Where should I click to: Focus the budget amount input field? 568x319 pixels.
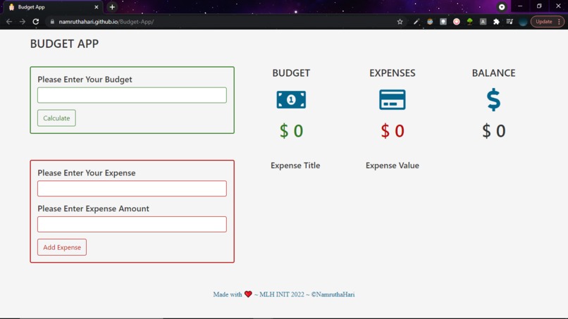click(x=132, y=95)
